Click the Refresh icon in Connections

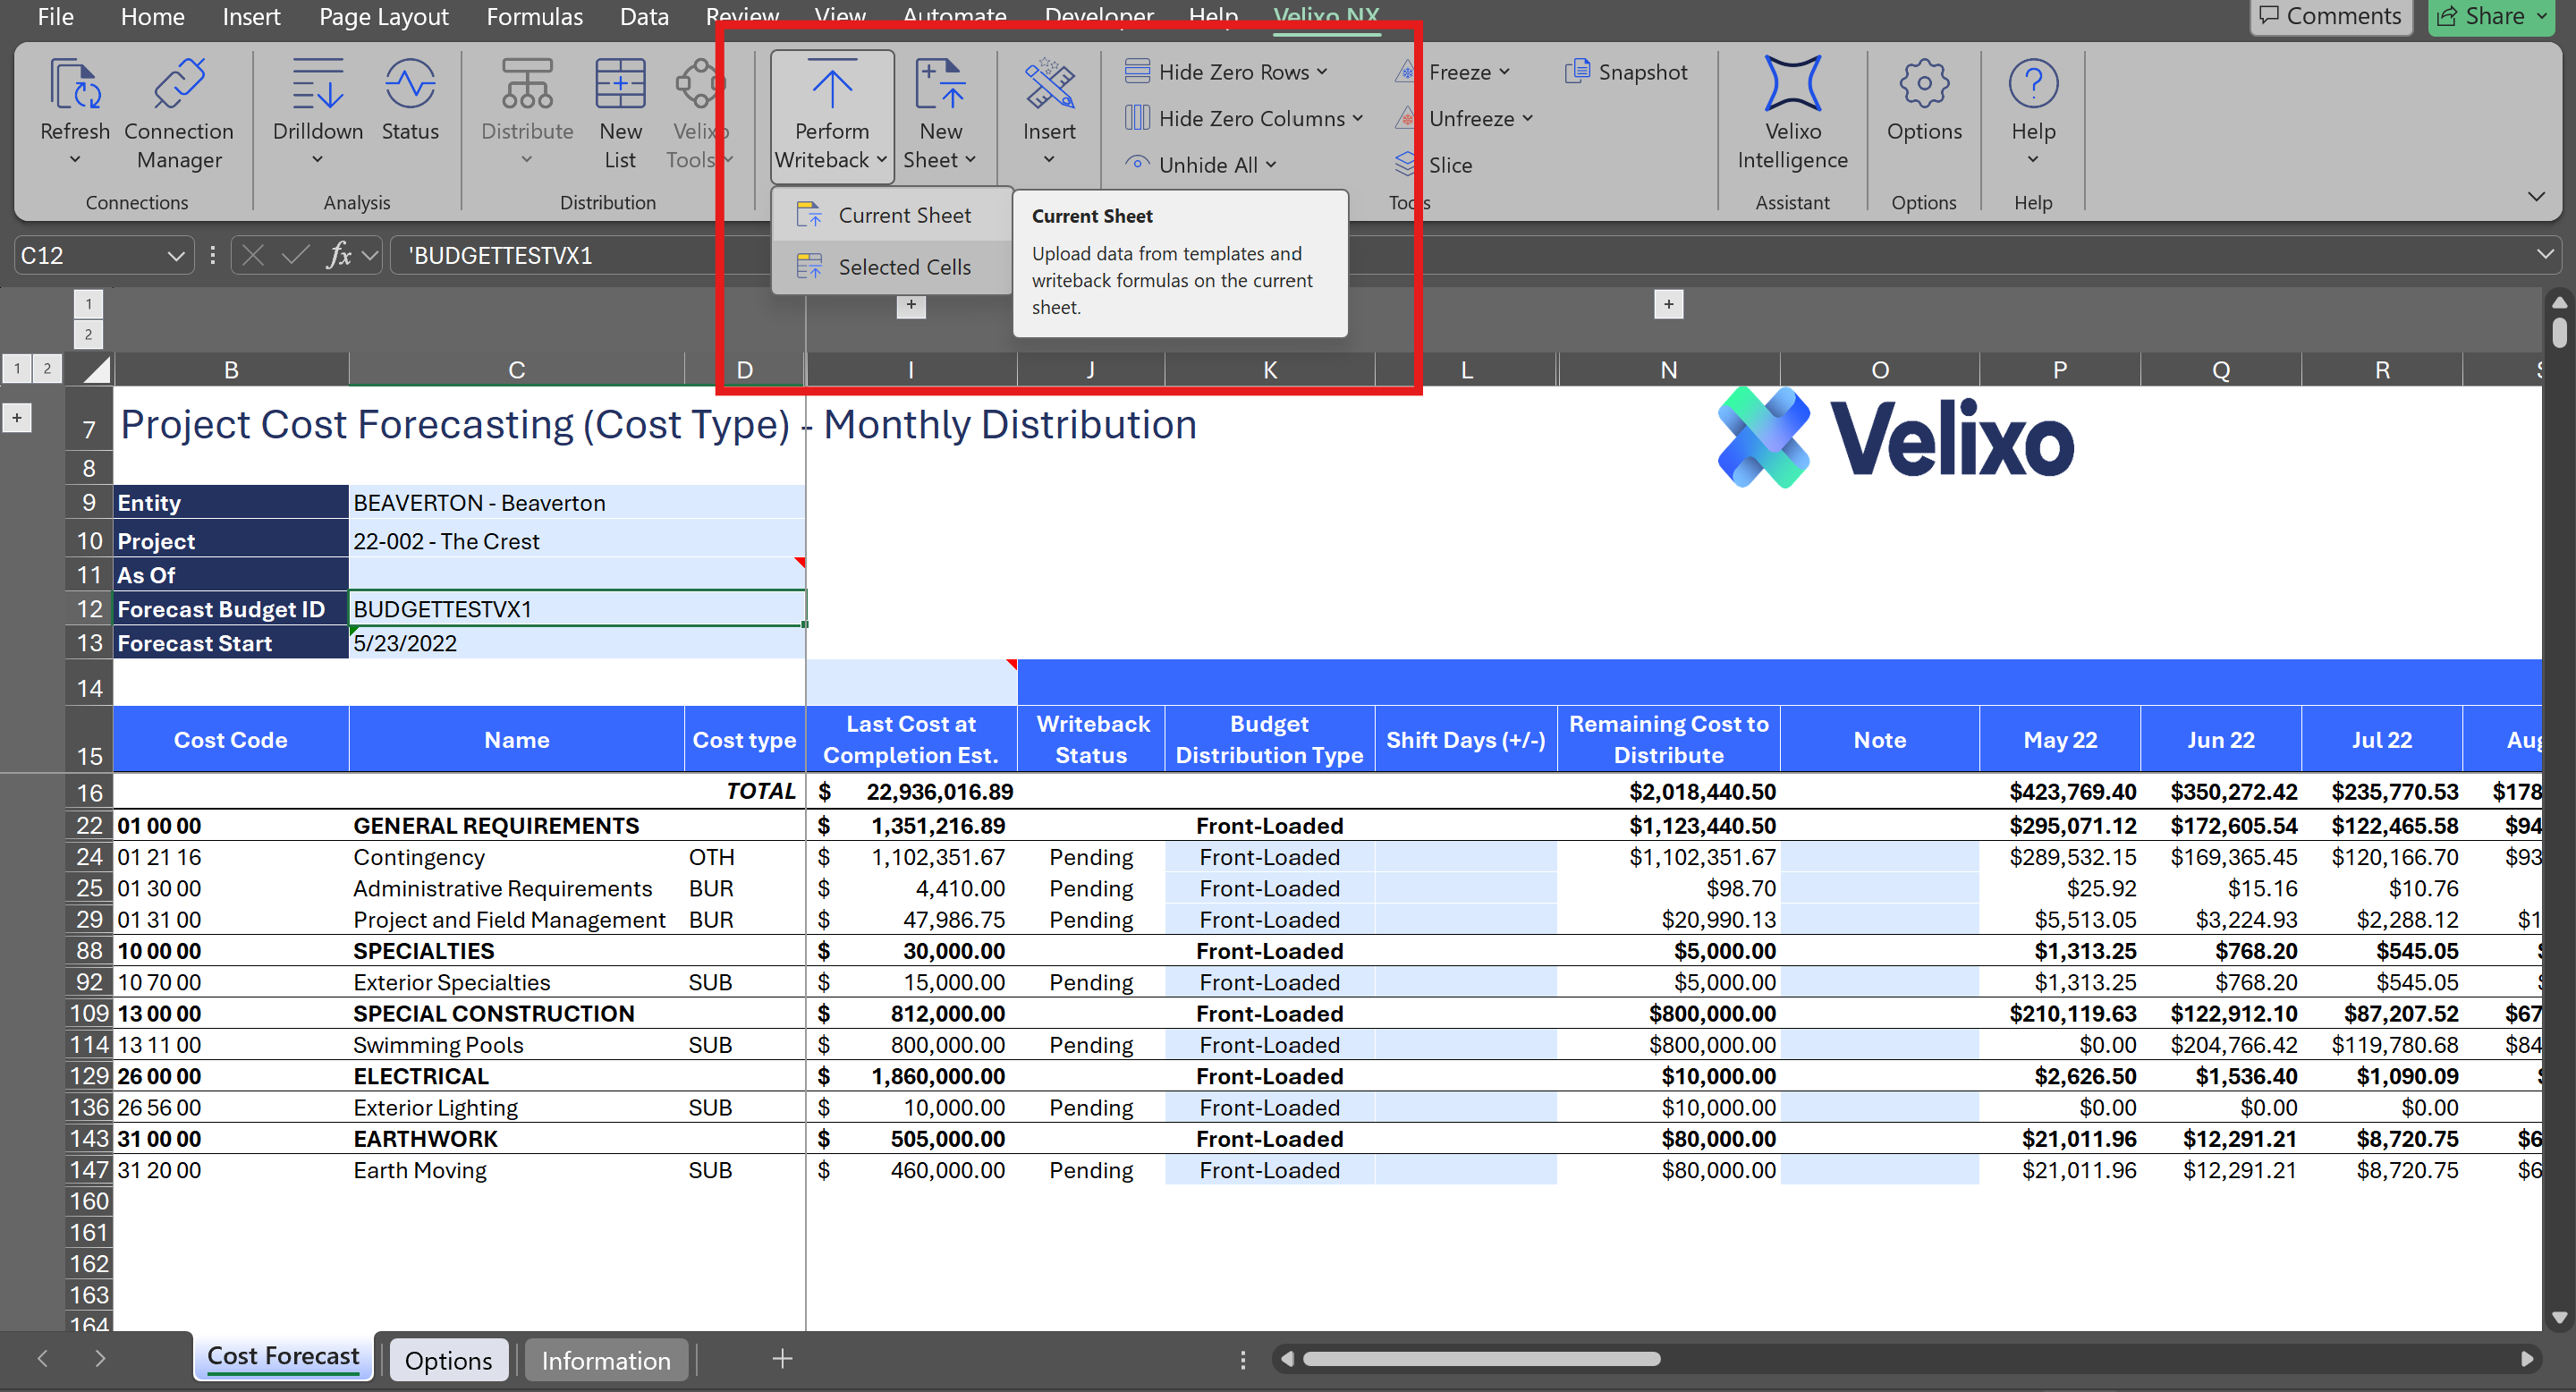pyautogui.click(x=74, y=85)
